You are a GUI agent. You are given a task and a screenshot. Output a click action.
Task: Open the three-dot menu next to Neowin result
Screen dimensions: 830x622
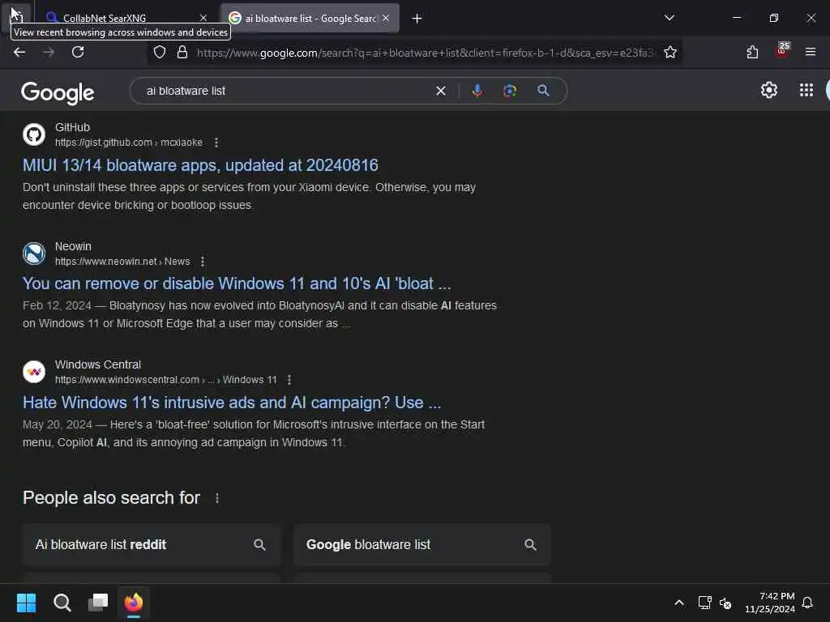pos(203,262)
